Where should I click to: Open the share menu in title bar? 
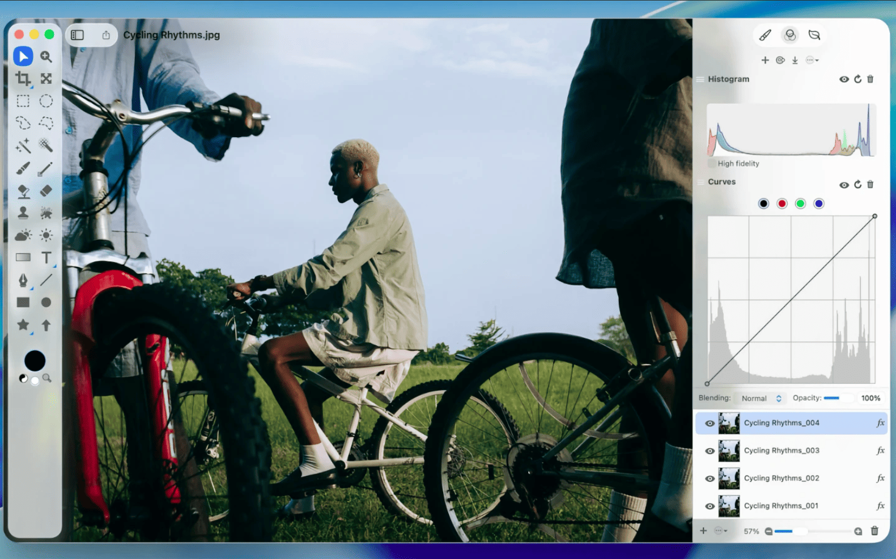pos(106,35)
